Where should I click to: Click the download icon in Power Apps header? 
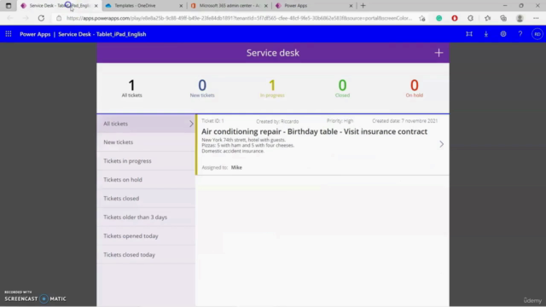(x=486, y=34)
